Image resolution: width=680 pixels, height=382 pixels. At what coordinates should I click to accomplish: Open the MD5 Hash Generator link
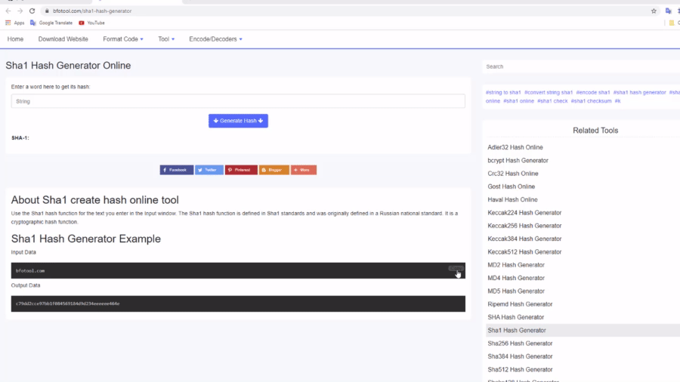[516, 291]
